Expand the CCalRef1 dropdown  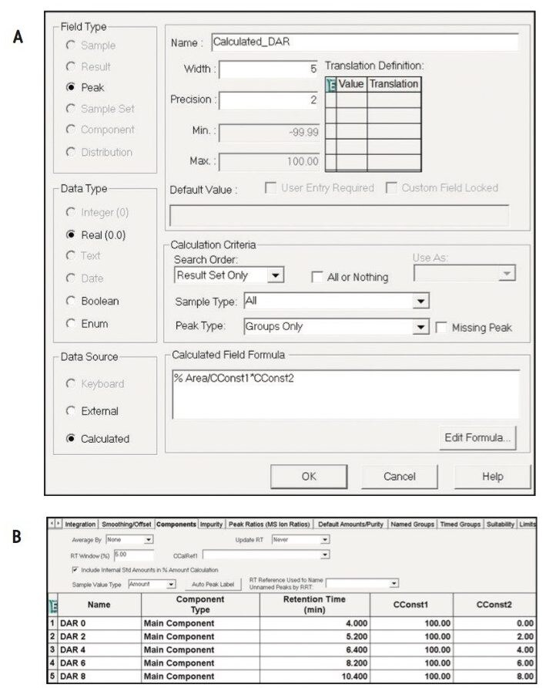(x=325, y=555)
